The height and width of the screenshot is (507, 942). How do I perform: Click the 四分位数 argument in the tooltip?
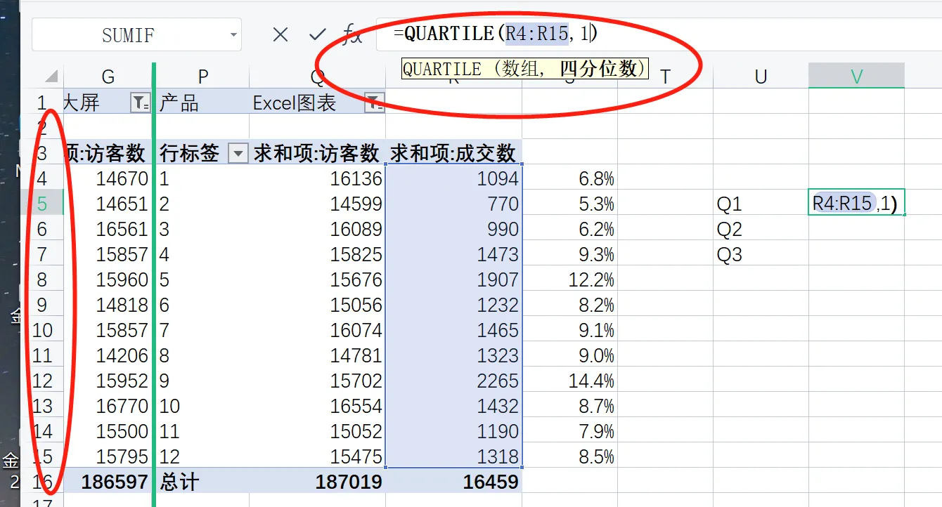[x=598, y=69]
